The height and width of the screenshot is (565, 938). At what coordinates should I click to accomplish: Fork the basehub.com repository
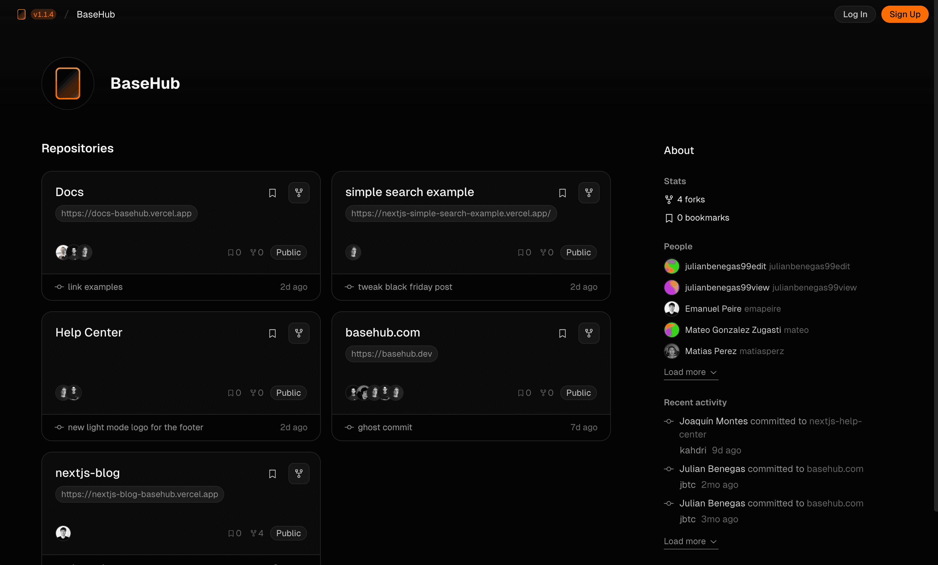click(x=589, y=333)
